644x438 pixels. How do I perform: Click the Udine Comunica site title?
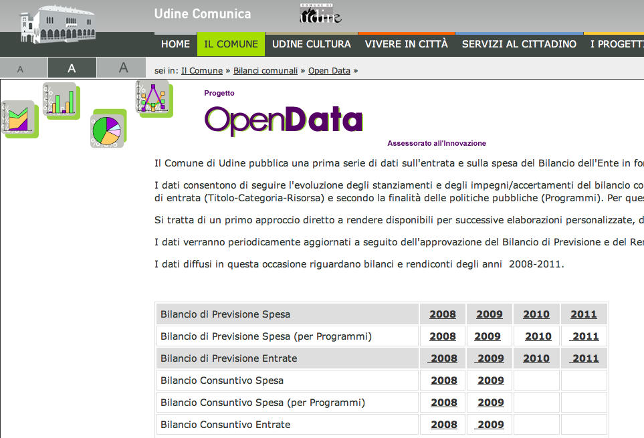(203, 13)
